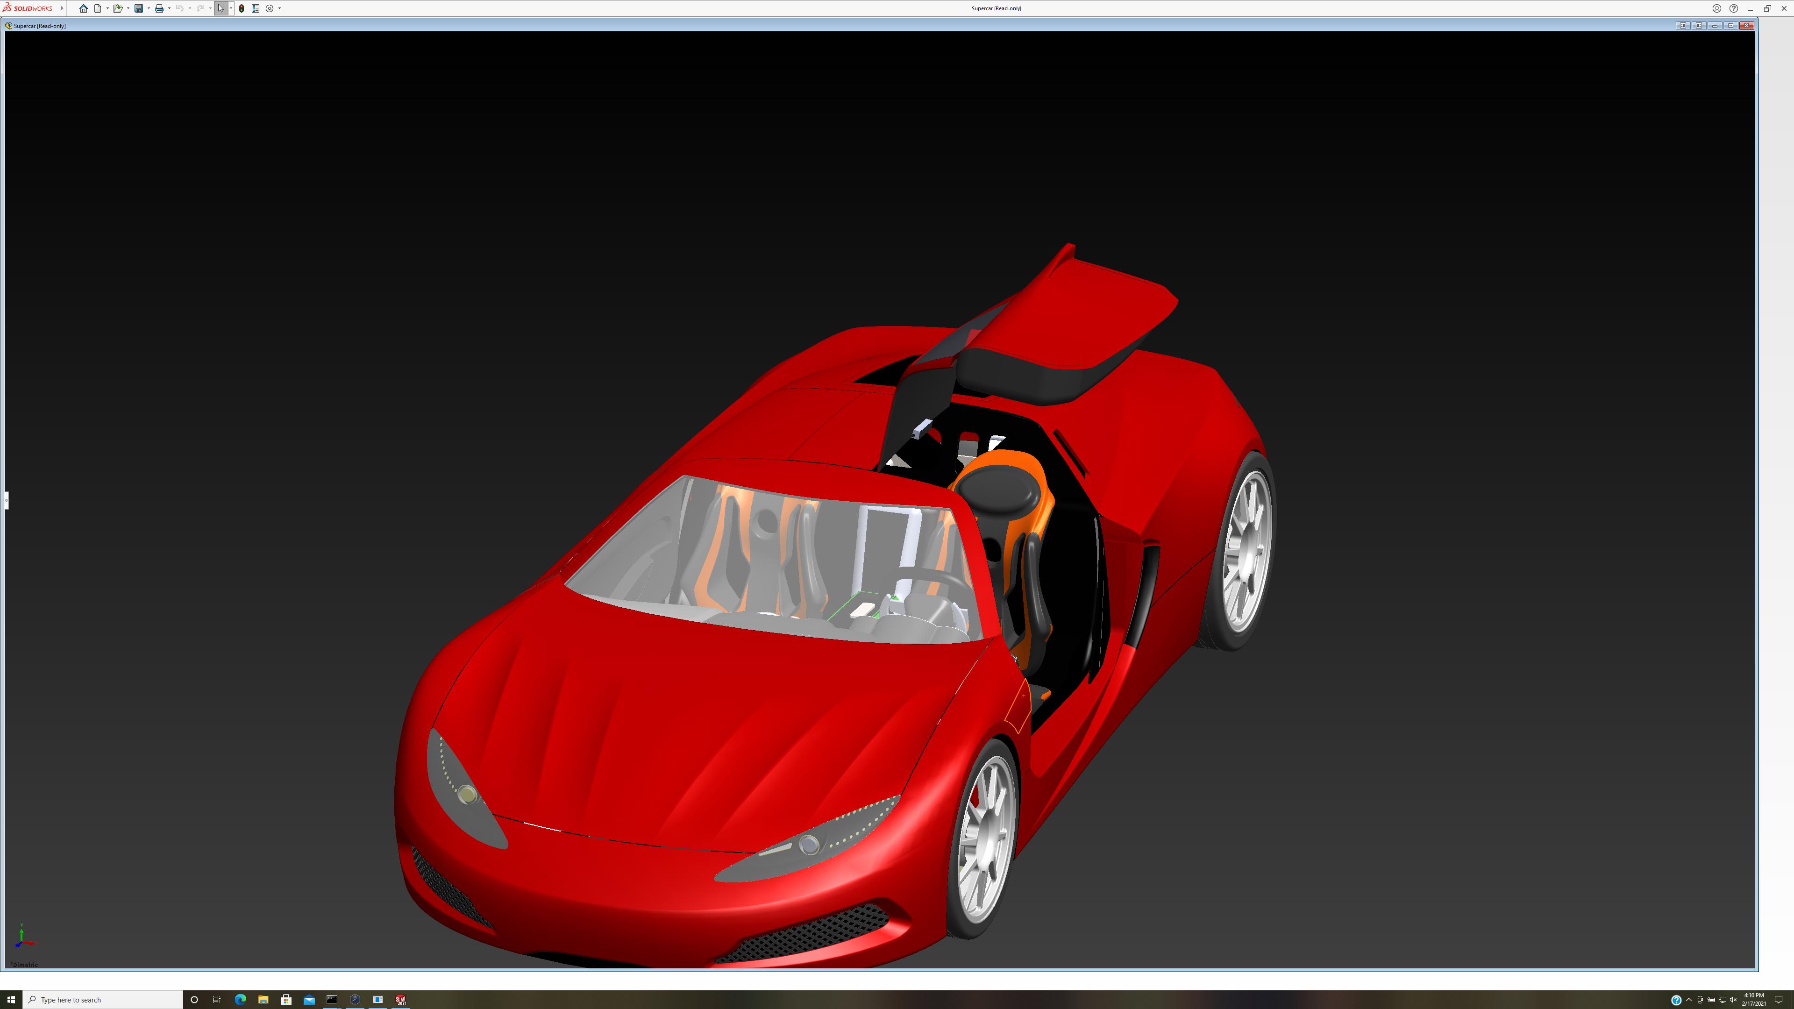Click the Save floppy disk icon

click(139, 8)
